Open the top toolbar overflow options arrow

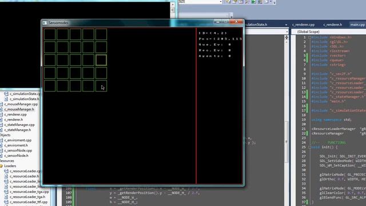coord(274,2)
